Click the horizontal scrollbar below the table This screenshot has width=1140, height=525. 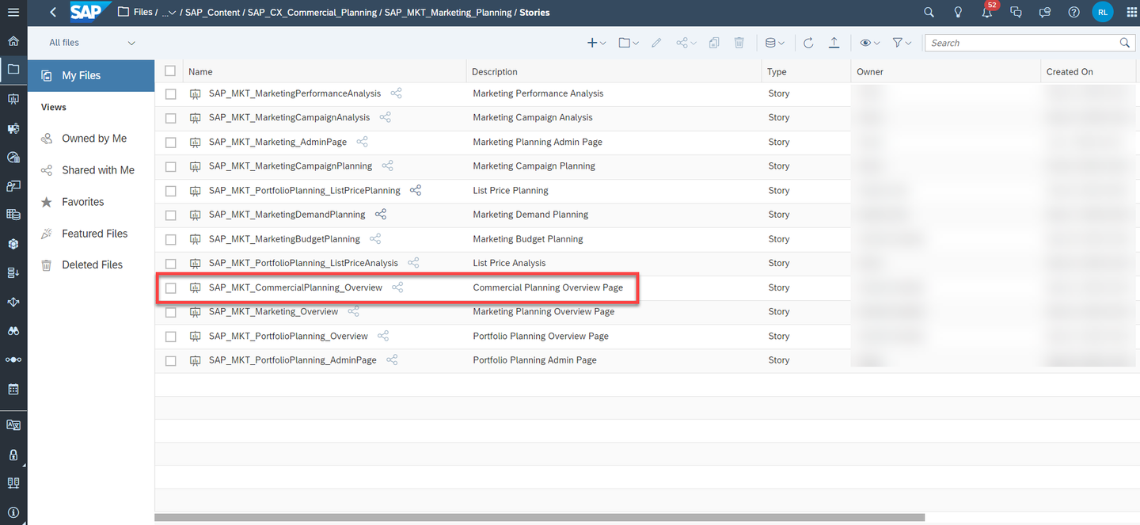(539, 518)
